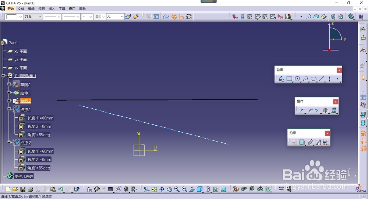Image resolution: width=368 pixels, height=199 pixels.
Task: Click the Fly mode airplane icon
Action: tap(147, 189)
